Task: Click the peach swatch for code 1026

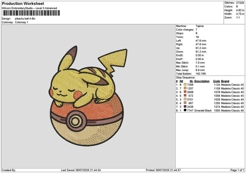Action: 185,99
